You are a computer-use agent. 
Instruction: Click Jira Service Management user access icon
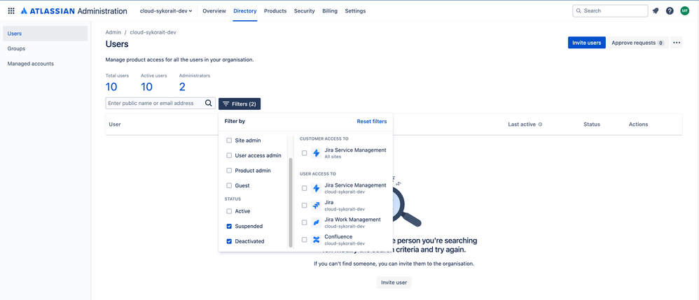pos(316,188)
